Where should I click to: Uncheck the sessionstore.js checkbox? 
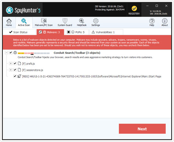(x=15, y=70)
